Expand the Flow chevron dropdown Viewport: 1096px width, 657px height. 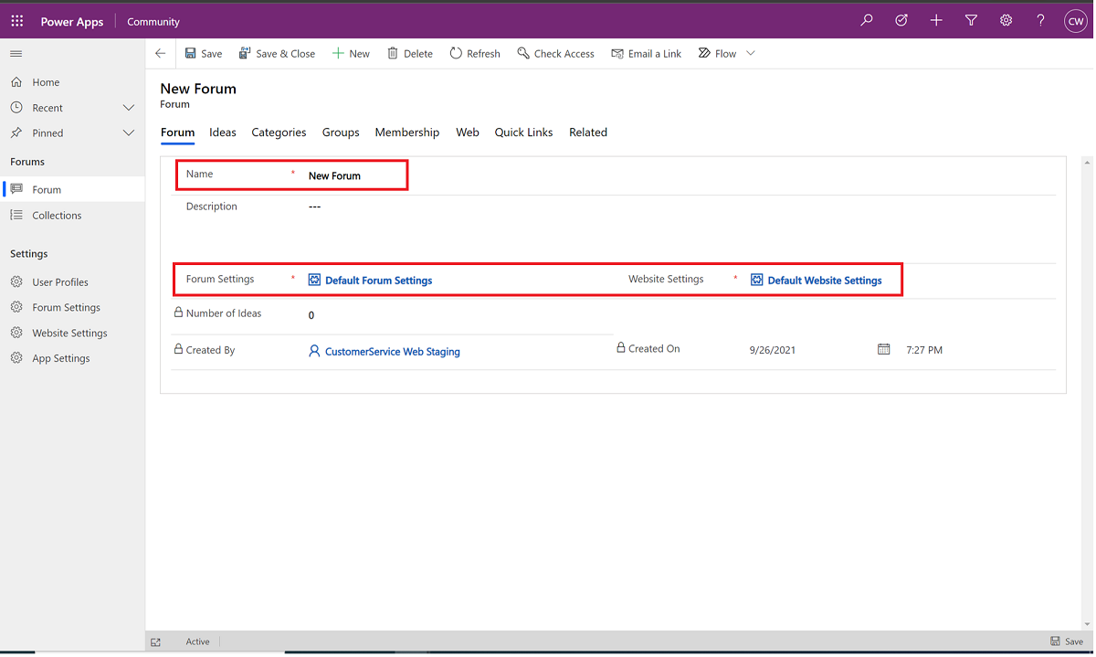[x=751, y=54]
